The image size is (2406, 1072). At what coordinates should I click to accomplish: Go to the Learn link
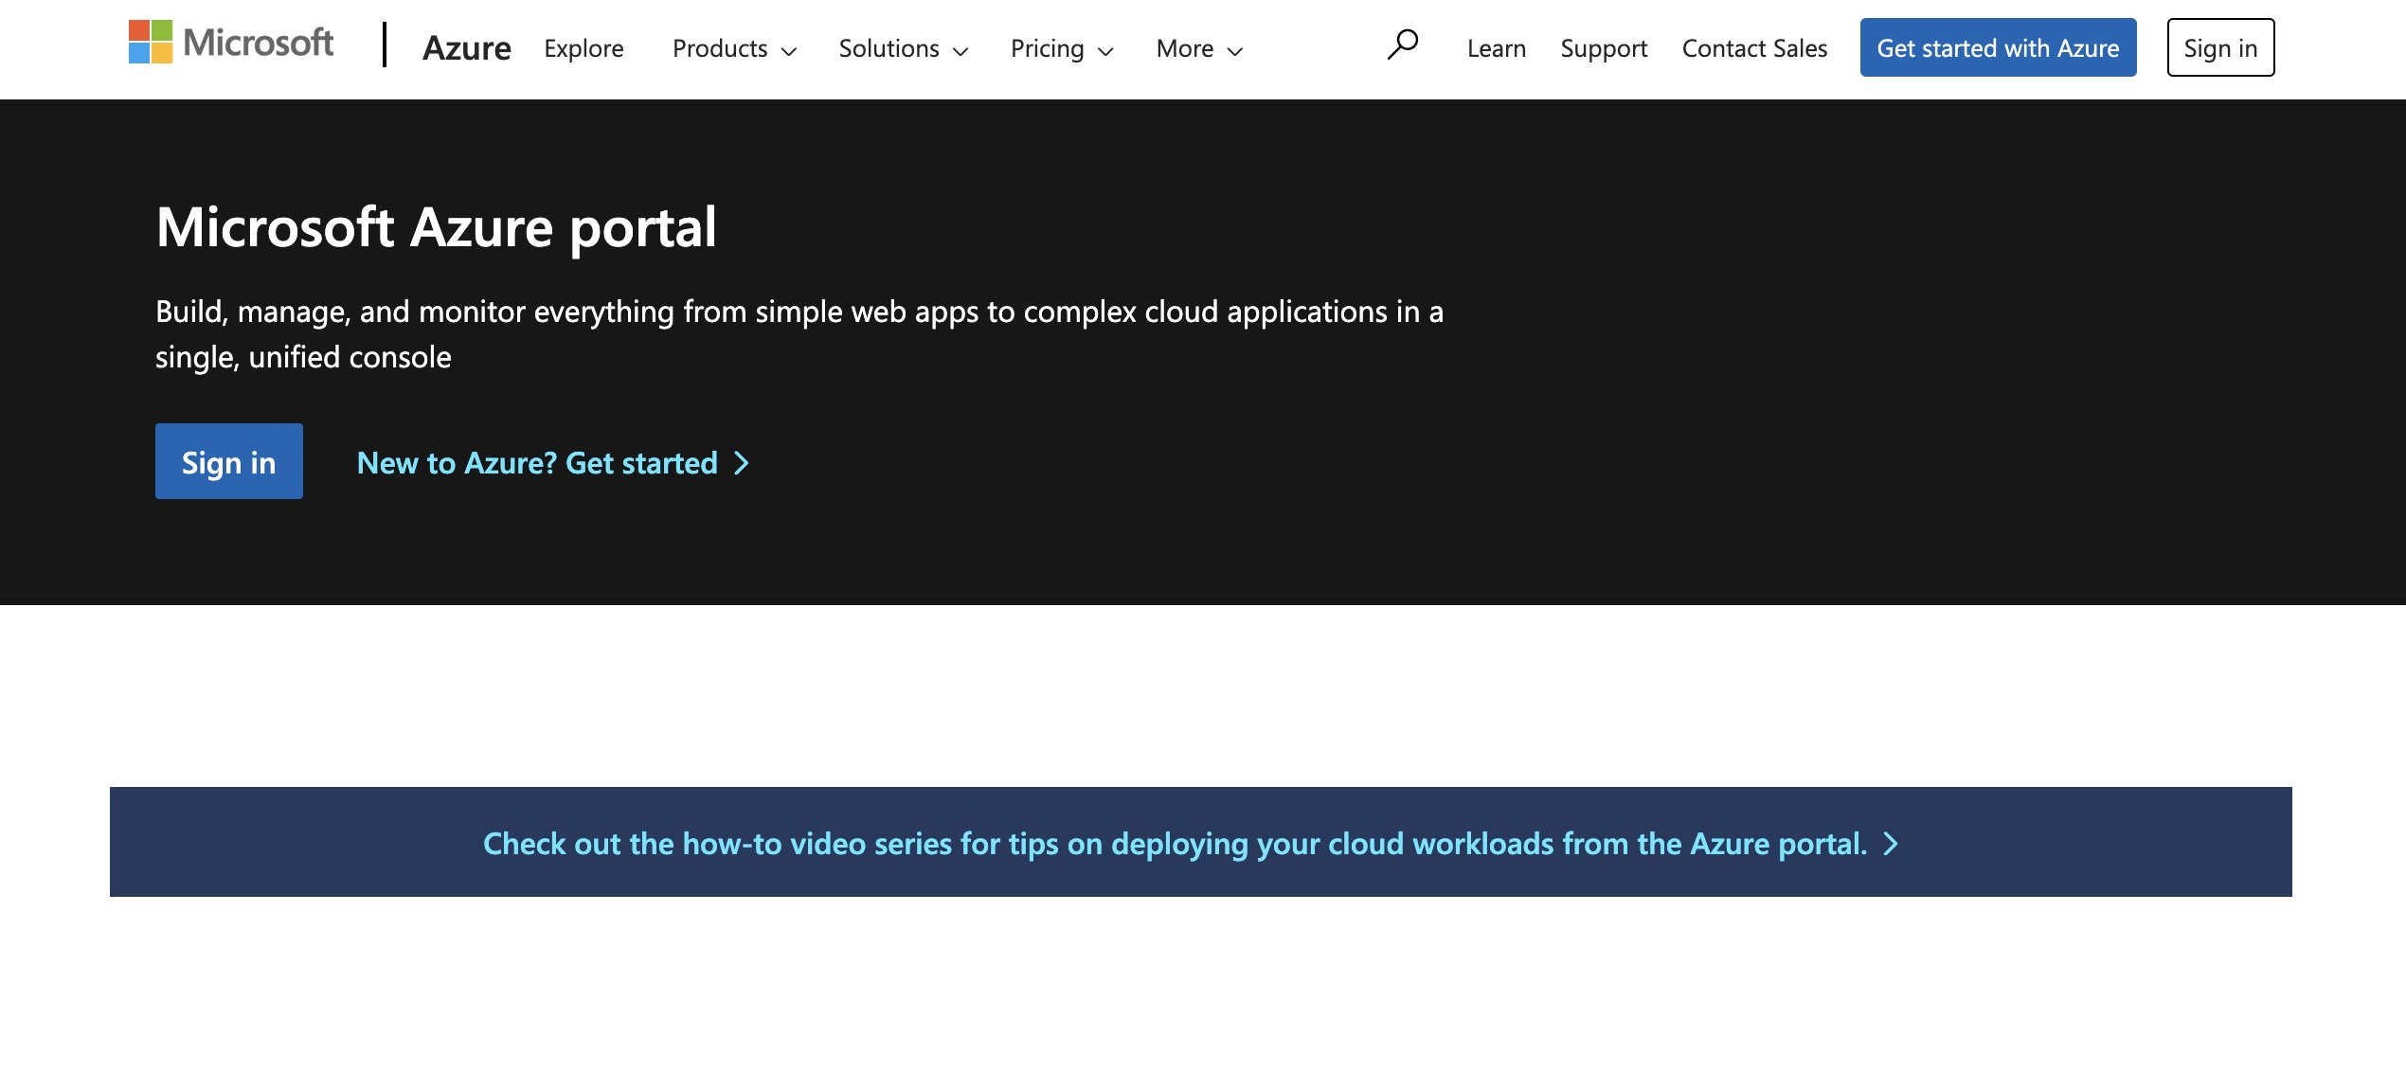pos(1497,48)
